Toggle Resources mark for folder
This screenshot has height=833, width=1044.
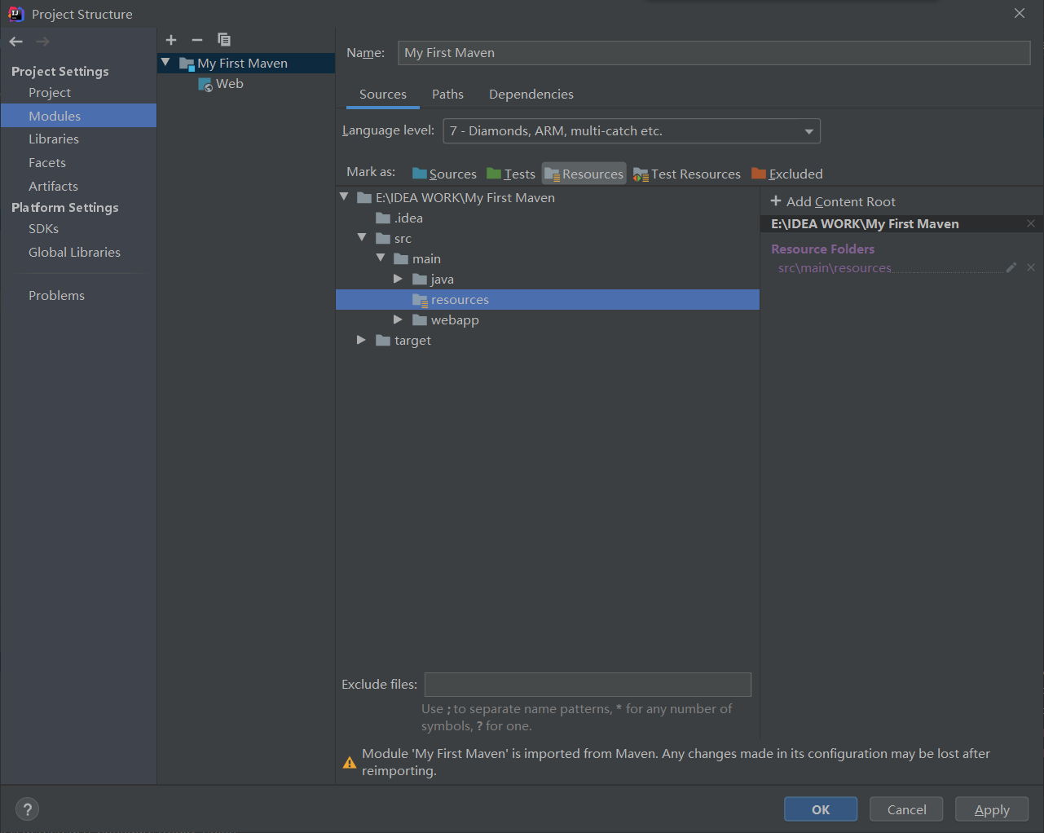pos(584,174)
